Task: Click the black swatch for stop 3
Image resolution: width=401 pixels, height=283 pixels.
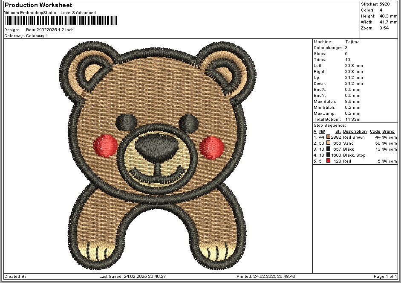Action: (329, 149)
